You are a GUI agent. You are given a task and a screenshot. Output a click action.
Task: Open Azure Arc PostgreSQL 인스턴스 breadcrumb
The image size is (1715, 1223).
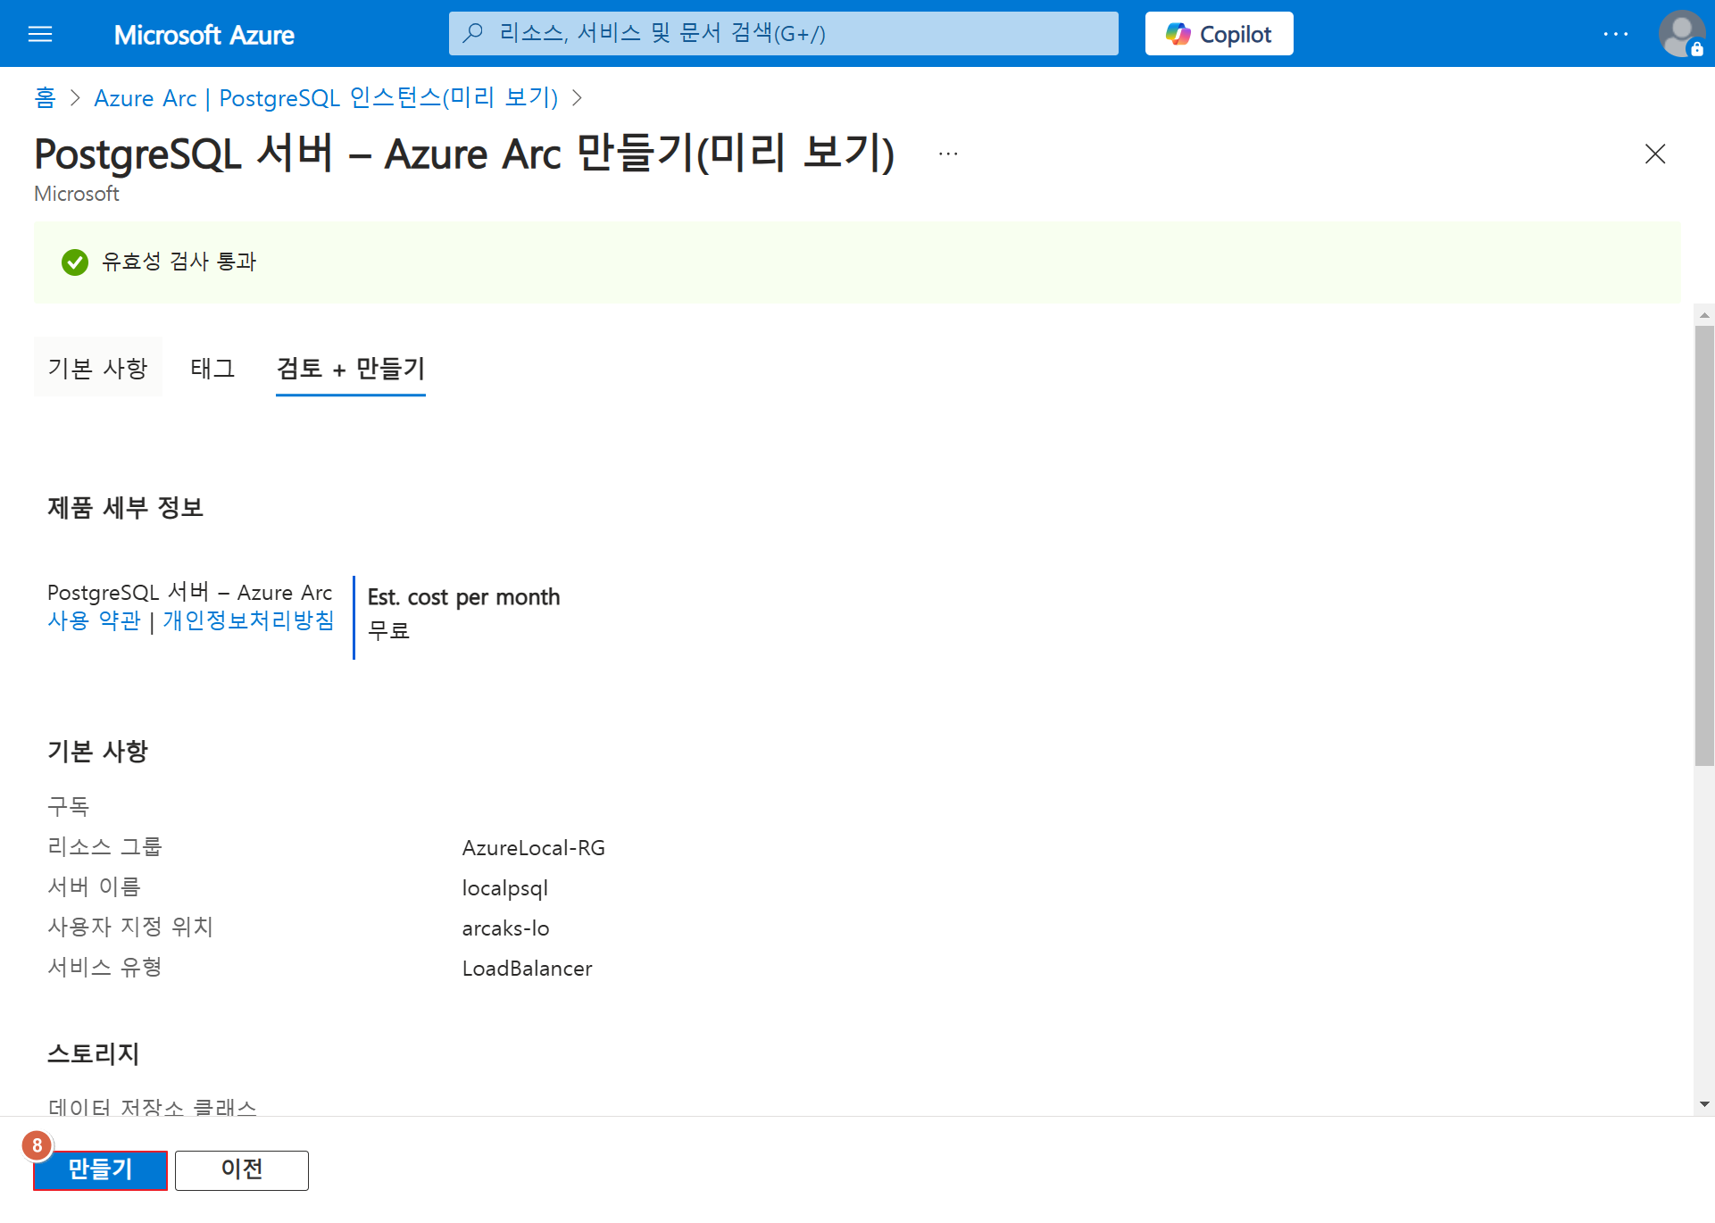[326, 97]
